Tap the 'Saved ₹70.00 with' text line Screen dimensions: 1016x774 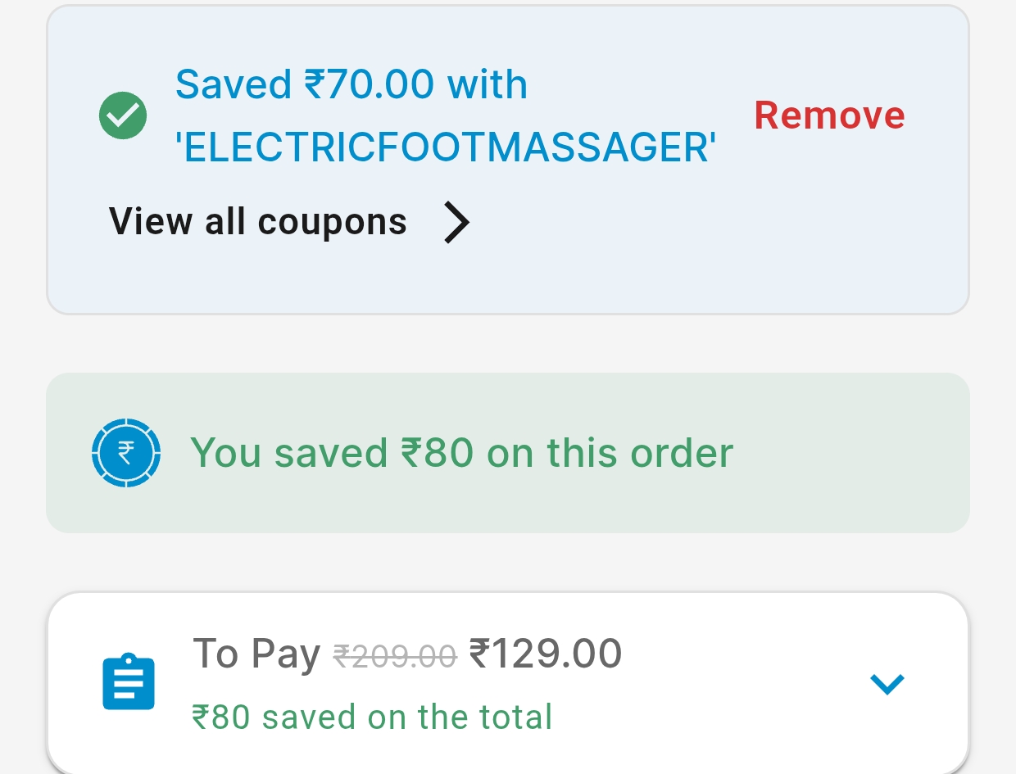point(351,84)
